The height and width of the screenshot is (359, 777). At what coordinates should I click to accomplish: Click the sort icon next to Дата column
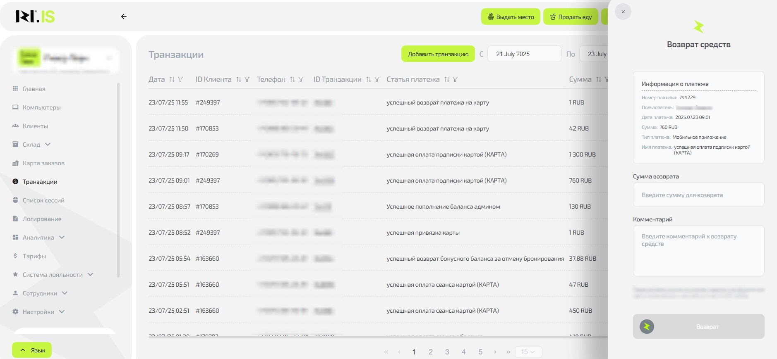(172, 79)
